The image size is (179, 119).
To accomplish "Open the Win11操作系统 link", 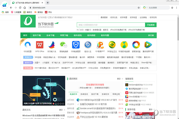I will point(40,68).
